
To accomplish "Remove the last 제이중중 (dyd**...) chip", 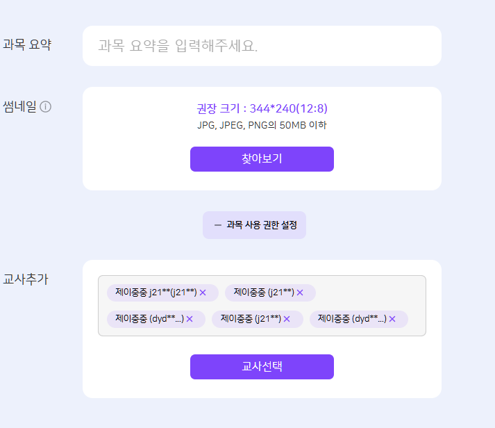I will [x=392, y=319].
